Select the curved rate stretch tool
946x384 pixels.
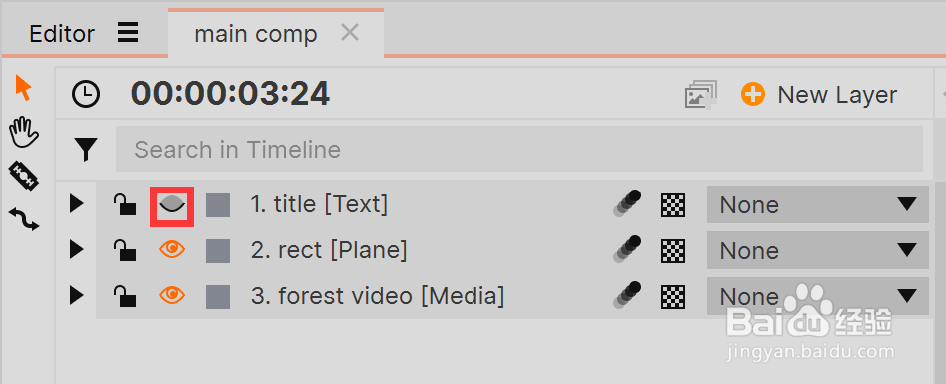pyautogui.click(x=24, y=219)
